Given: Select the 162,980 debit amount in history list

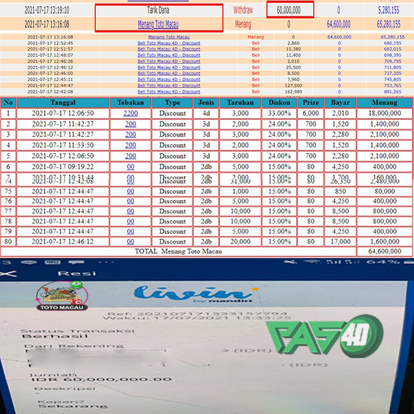Looking at the screenshot, I should (293, 92).
